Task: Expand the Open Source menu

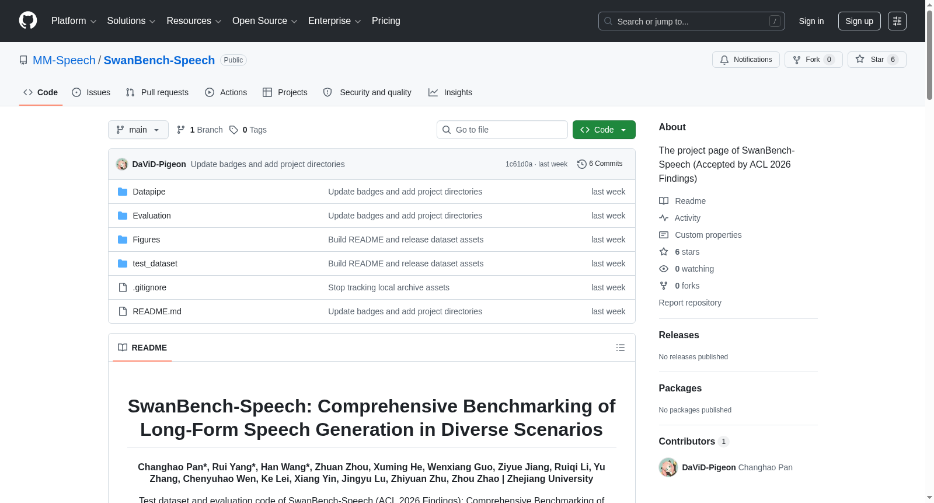Action: (265, 21)
